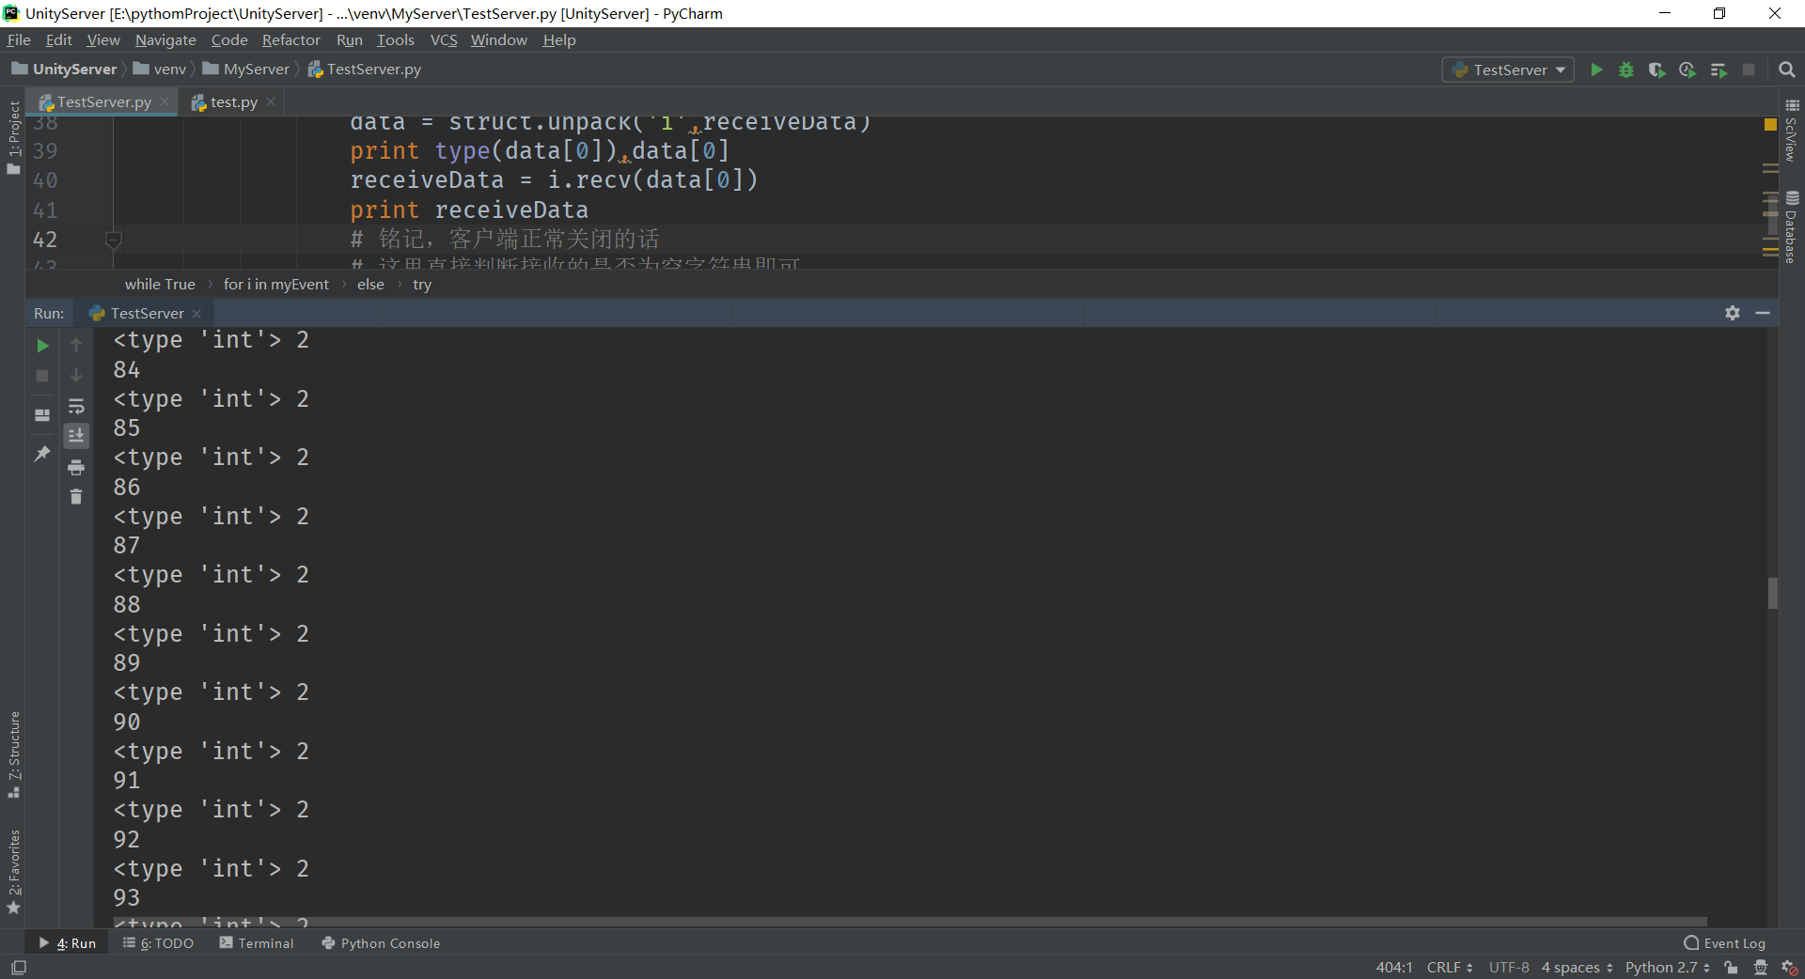1805x979 pixels.
Task: Run TestServer with the green play button in toolbar
Action: pos(1596,70)
